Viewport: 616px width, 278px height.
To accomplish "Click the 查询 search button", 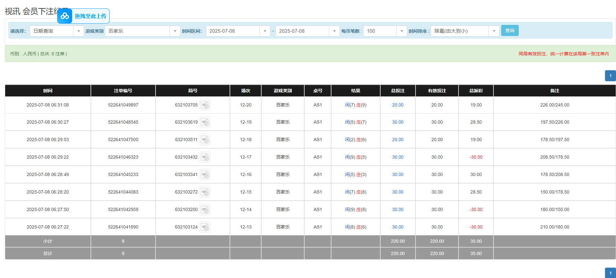I will tap(510, 31).
